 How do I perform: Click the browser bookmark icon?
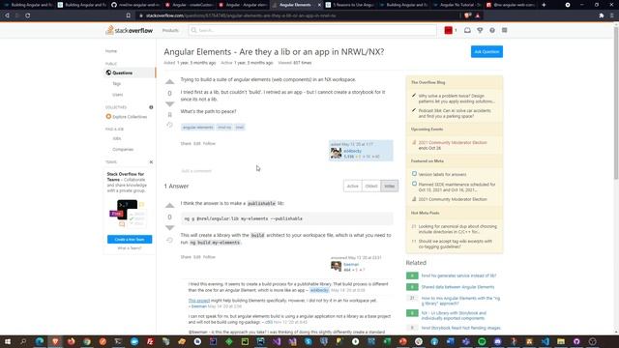(129, 15)
